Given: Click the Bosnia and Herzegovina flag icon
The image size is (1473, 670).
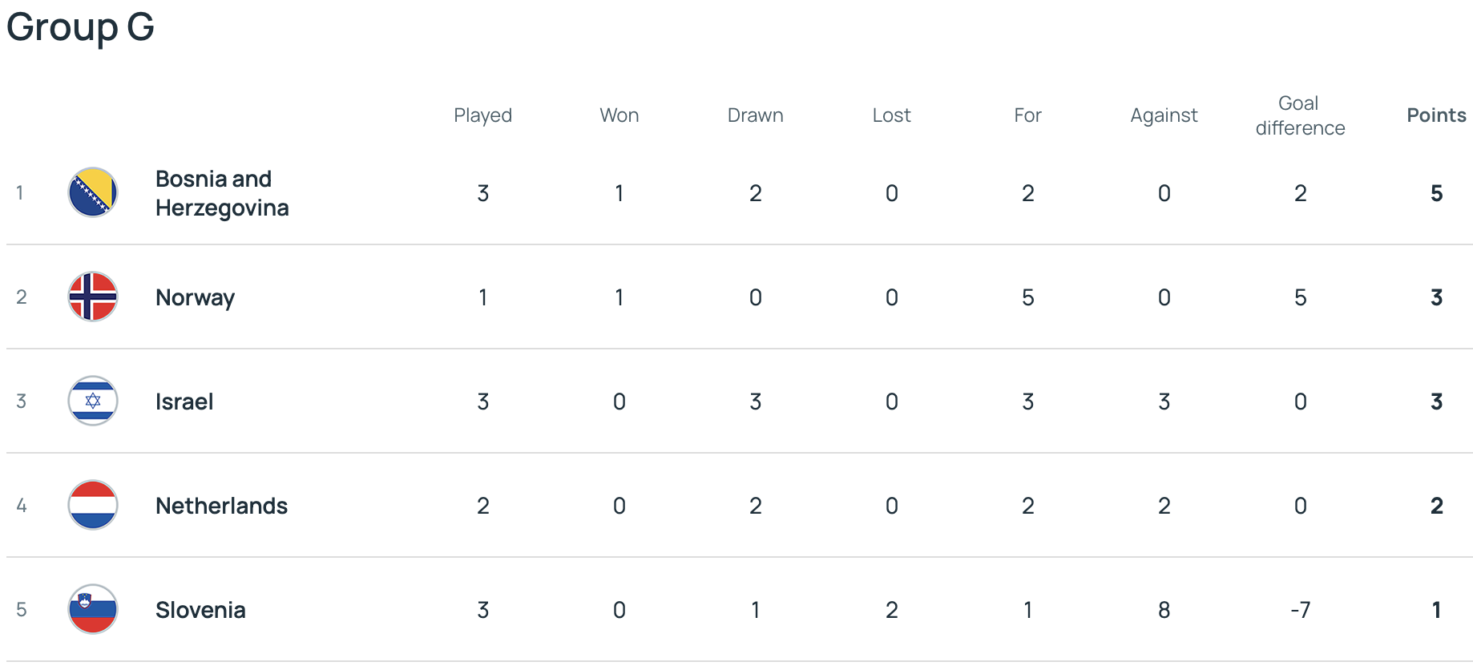Looking at the screenshot, I should click(x=93, y=193).
